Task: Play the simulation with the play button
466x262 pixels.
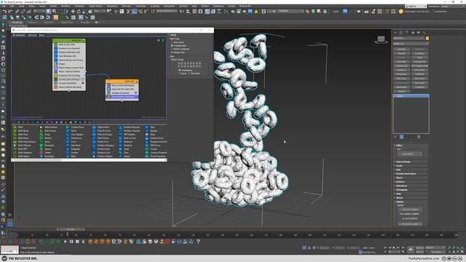Action: pyautogui.click(x=66, y=242)
